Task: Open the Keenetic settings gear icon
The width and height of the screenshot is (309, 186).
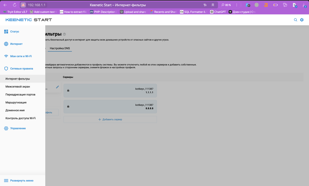Action: coord(302,20)
